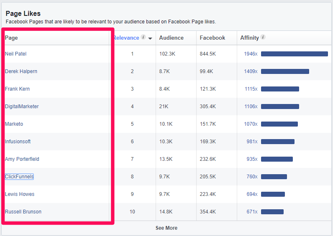333x236 pixels.
Task: Open the Derek Halpern page link
Action: [21, 71]
